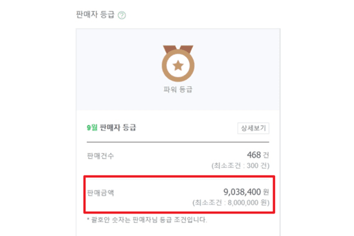Click the 최소조건 8,000,000 원 note
Viewport: 354px width, 236px height.
(x=231, y=202)
